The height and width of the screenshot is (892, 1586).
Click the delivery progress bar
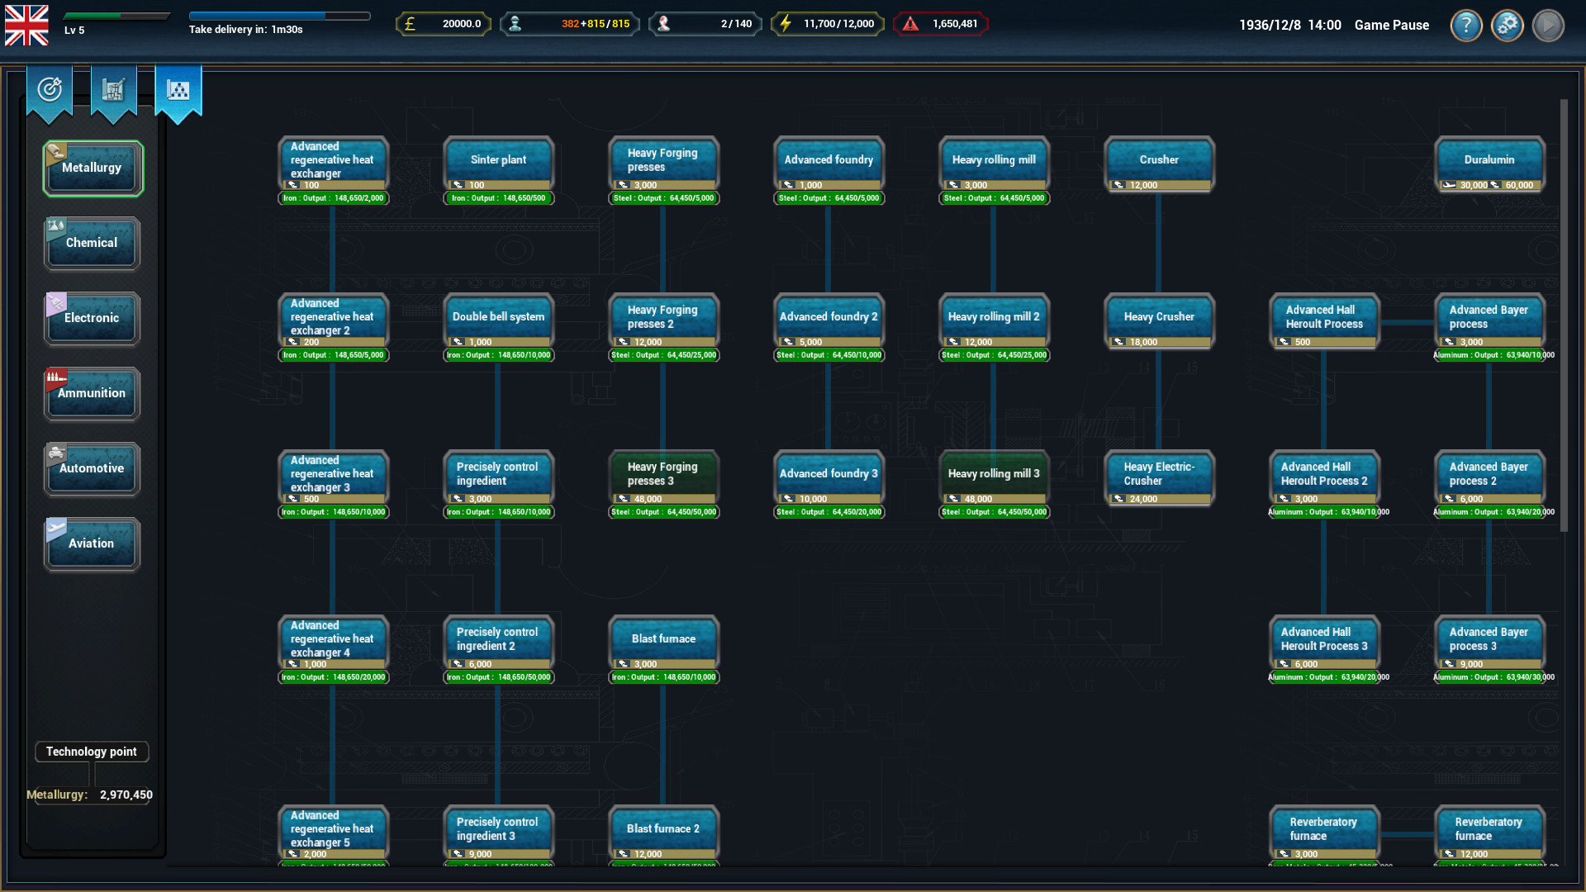pyautogui.click(x=279, y=16)
